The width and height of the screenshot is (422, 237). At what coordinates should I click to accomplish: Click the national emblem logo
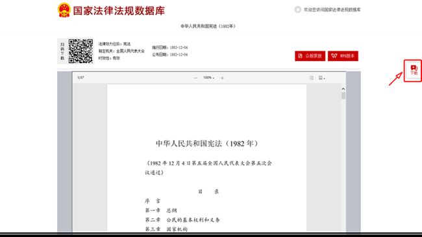point(64,10)
